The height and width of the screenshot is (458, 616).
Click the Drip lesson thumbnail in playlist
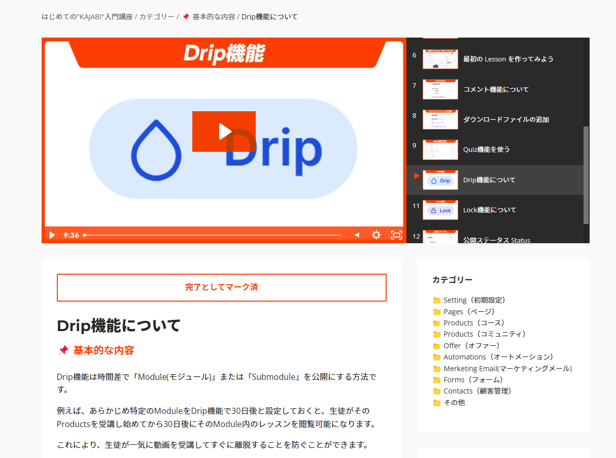[440, 180]
